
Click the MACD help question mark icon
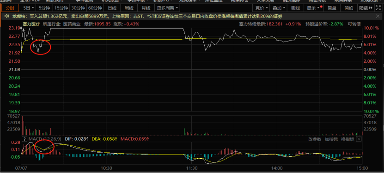pyautogui.click(x=24, y=139)
